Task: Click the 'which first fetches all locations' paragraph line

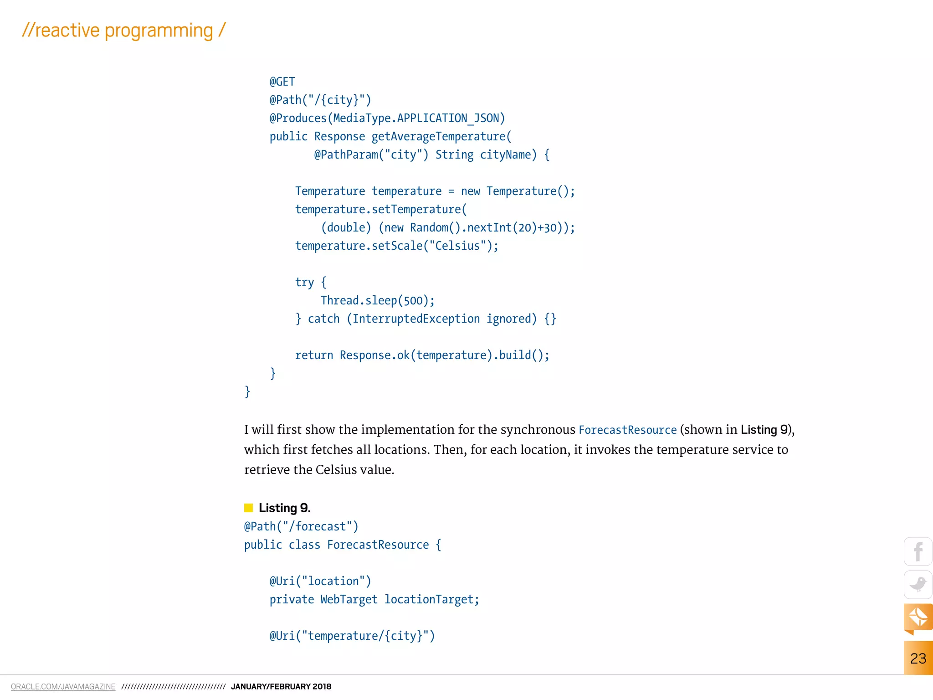Action: tap(516, 450)
